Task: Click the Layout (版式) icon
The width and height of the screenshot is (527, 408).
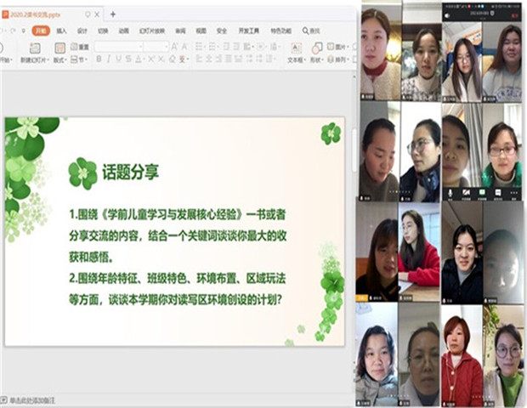Action: pyautogui.click(x=59, y=59)
